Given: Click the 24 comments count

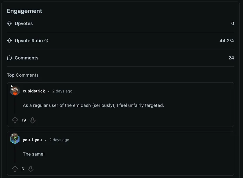Looking at the screenshot, I should 231,58.
